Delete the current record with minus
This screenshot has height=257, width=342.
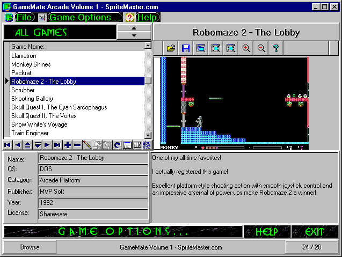[77, 145]
